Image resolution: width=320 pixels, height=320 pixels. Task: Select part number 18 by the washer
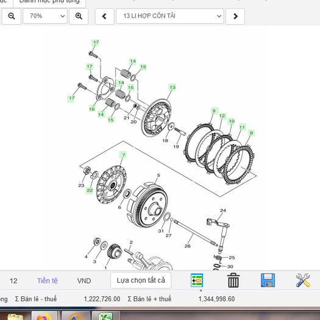[165, 140]
